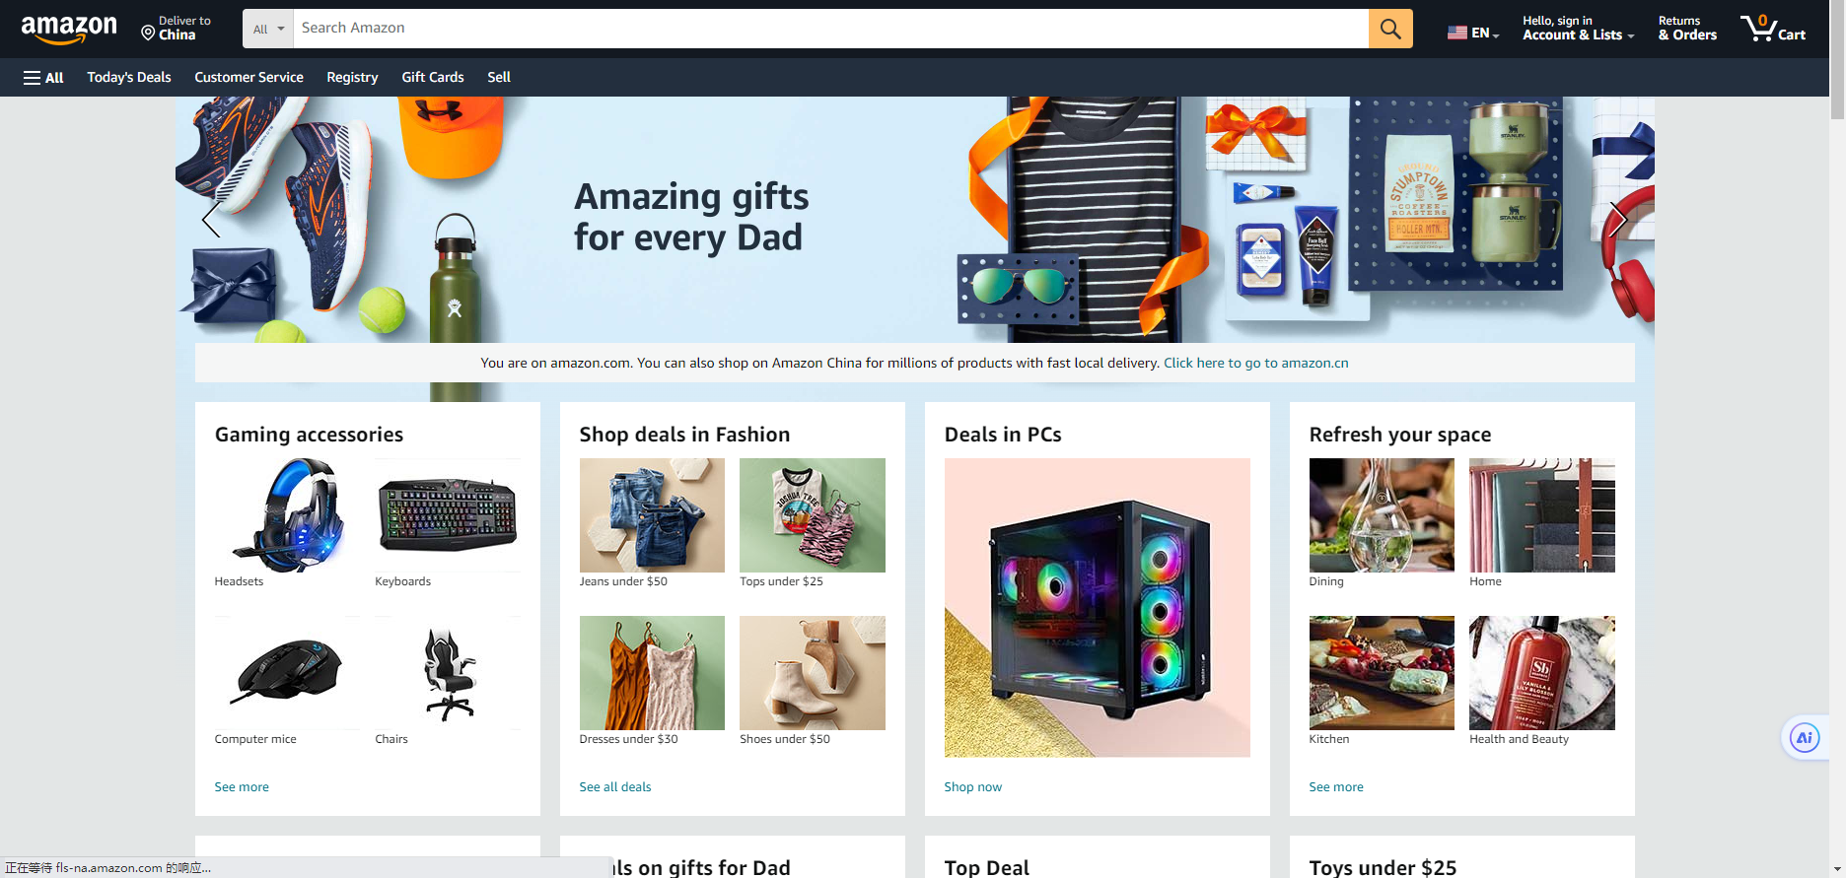Open the hamburger All menu
1846x878 pixels.
[43, 78]
